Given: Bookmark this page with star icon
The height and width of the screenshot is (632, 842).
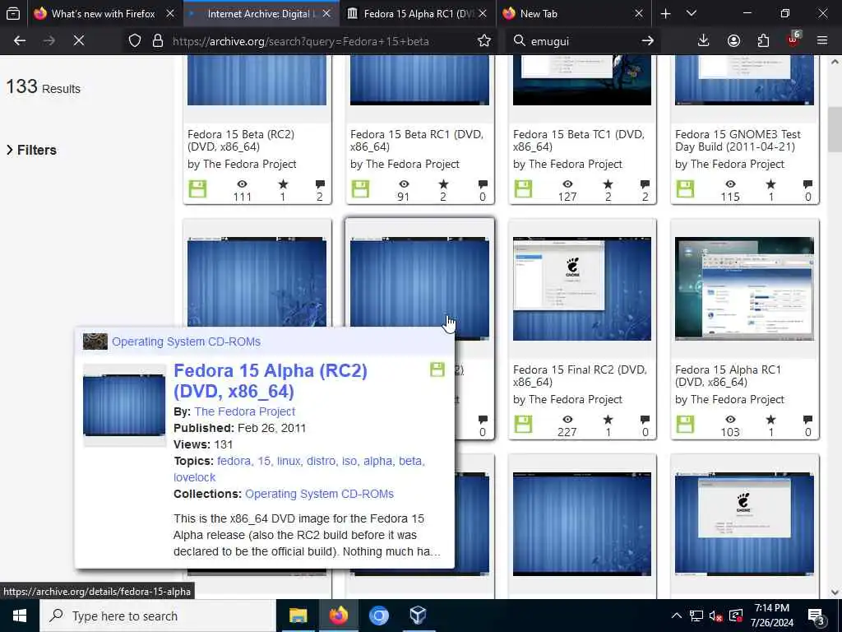Looking at the screenshot, I should (x=483, y=41).
